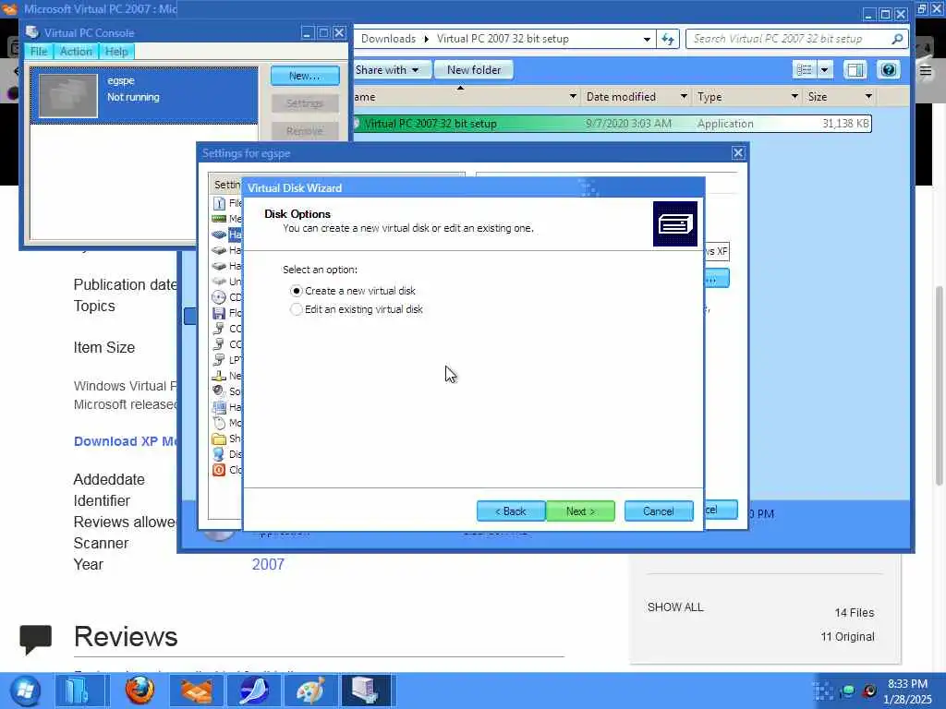Open the Windows Start button
The width and height of the screenshot is (946, 709).
coord(25,691)
